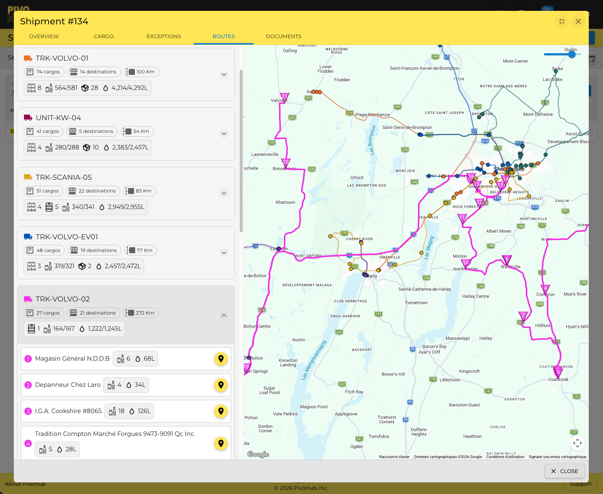Click Signaler une erreur cartographique link
The width and height of the screenshot is (603, 494).
557,457
